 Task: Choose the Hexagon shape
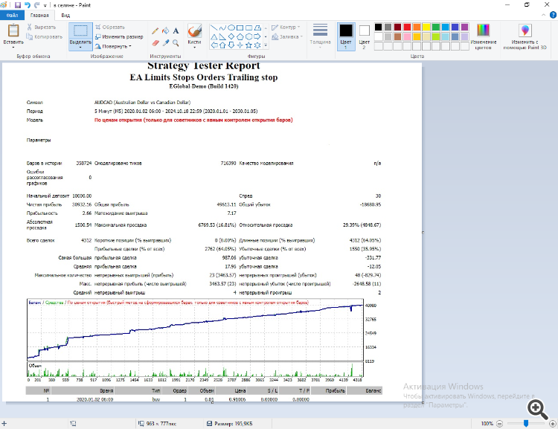(x=248, y=36)
